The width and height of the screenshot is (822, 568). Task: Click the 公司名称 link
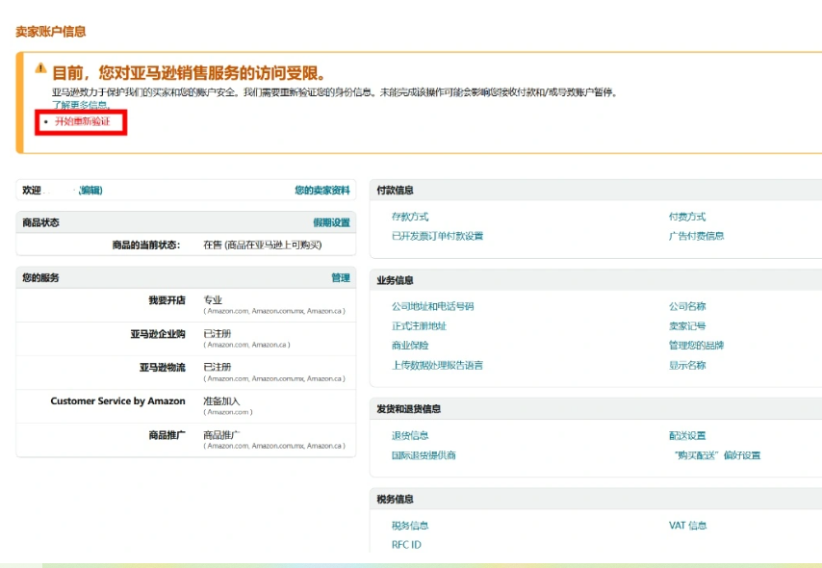tap(687, 306)
